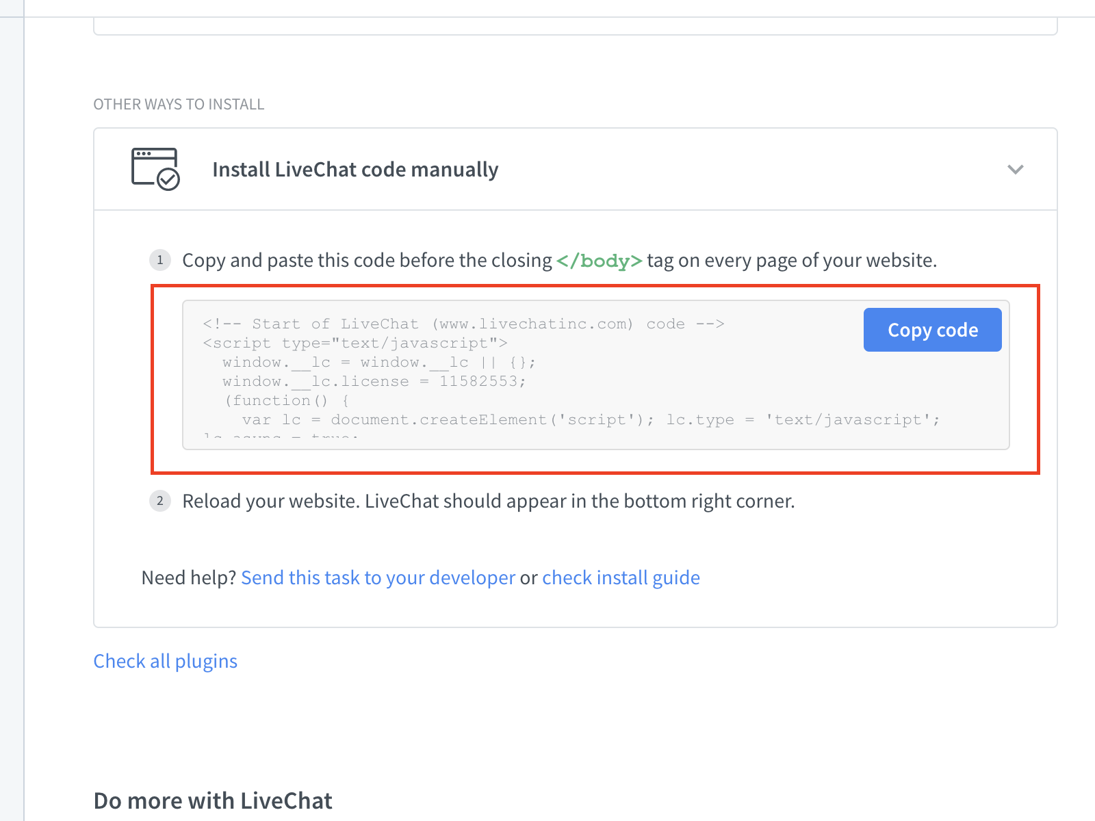Click the Reload your website instruction text
1095x821 pixels.
[x=489, y=501]
